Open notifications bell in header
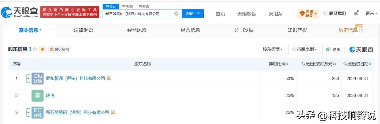Screen dimensions: 380x124 [356, 14]
